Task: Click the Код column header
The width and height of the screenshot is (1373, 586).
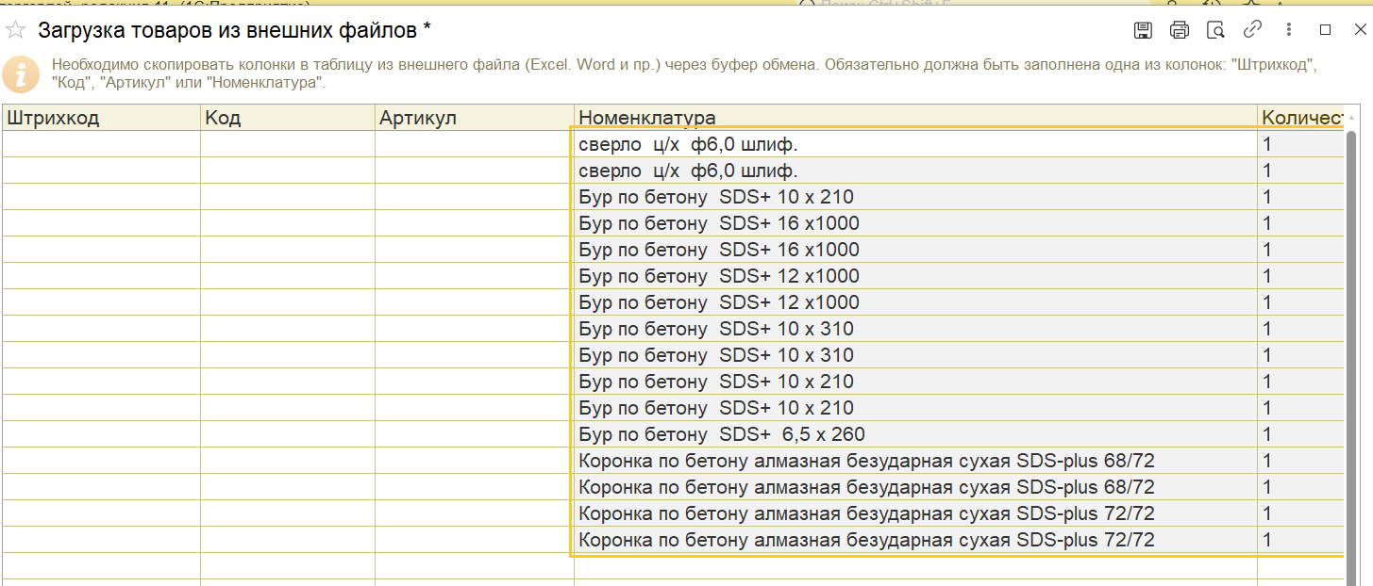Action: click(288, 118)
